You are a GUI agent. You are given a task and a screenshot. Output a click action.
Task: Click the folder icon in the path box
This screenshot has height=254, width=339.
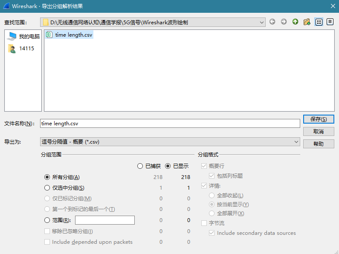[45, 22]
